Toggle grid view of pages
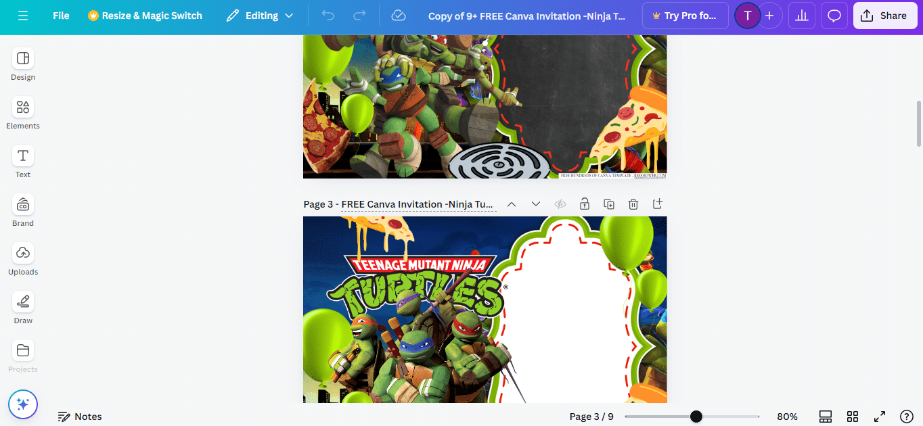923x426 pixels. (853, 417)
